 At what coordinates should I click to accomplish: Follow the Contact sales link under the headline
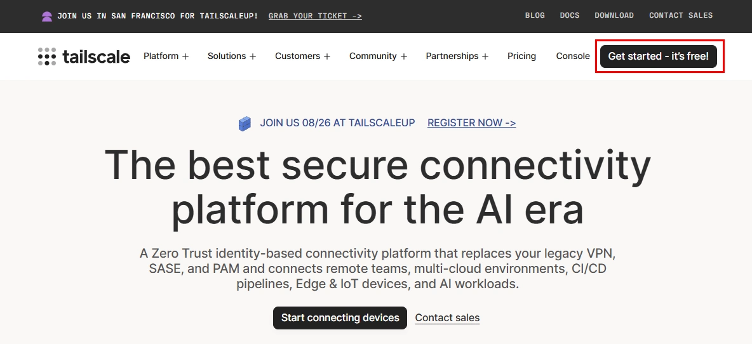pos(448,318)
